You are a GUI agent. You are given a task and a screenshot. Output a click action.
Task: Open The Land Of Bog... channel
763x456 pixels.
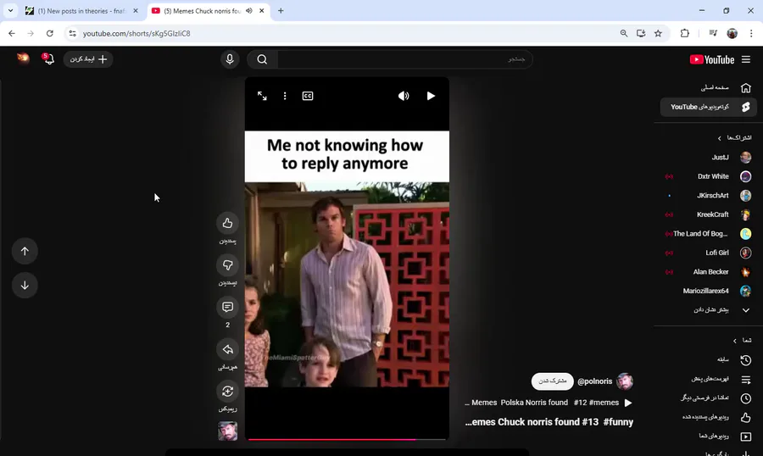coord(708,234)
